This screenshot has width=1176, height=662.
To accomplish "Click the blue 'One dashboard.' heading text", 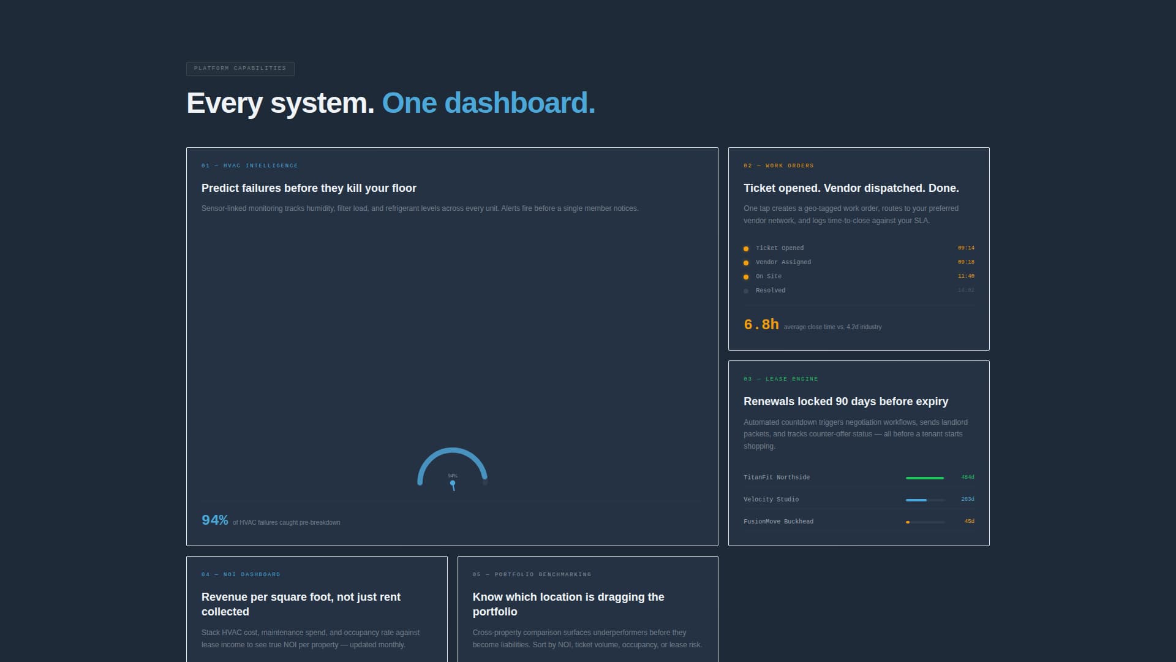I will (489, 103).
